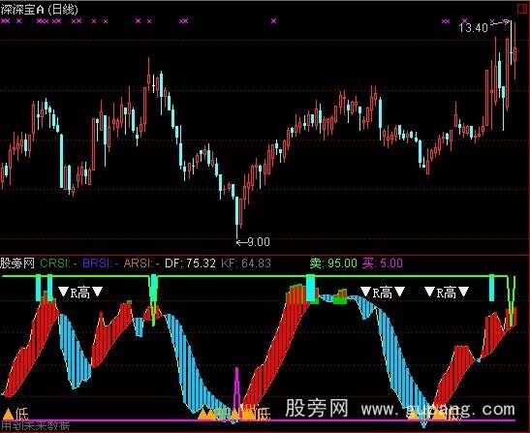
Task: Click the 买: 5.00 buy level label
Action: tap(383, 263)
